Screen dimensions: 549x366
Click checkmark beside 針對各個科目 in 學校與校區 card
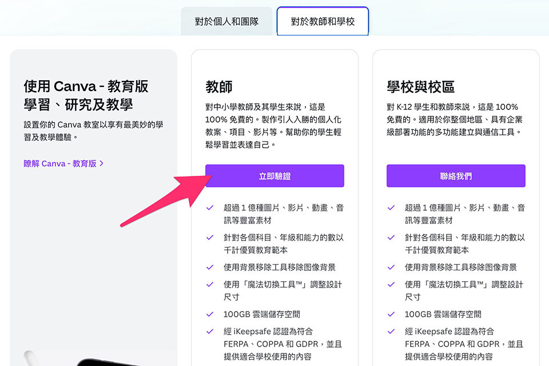point(391,238)
